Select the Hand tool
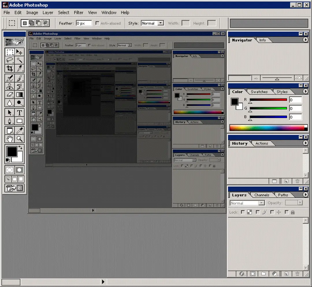312x287 pixels. pyautogui.click(x=10, y=139)
